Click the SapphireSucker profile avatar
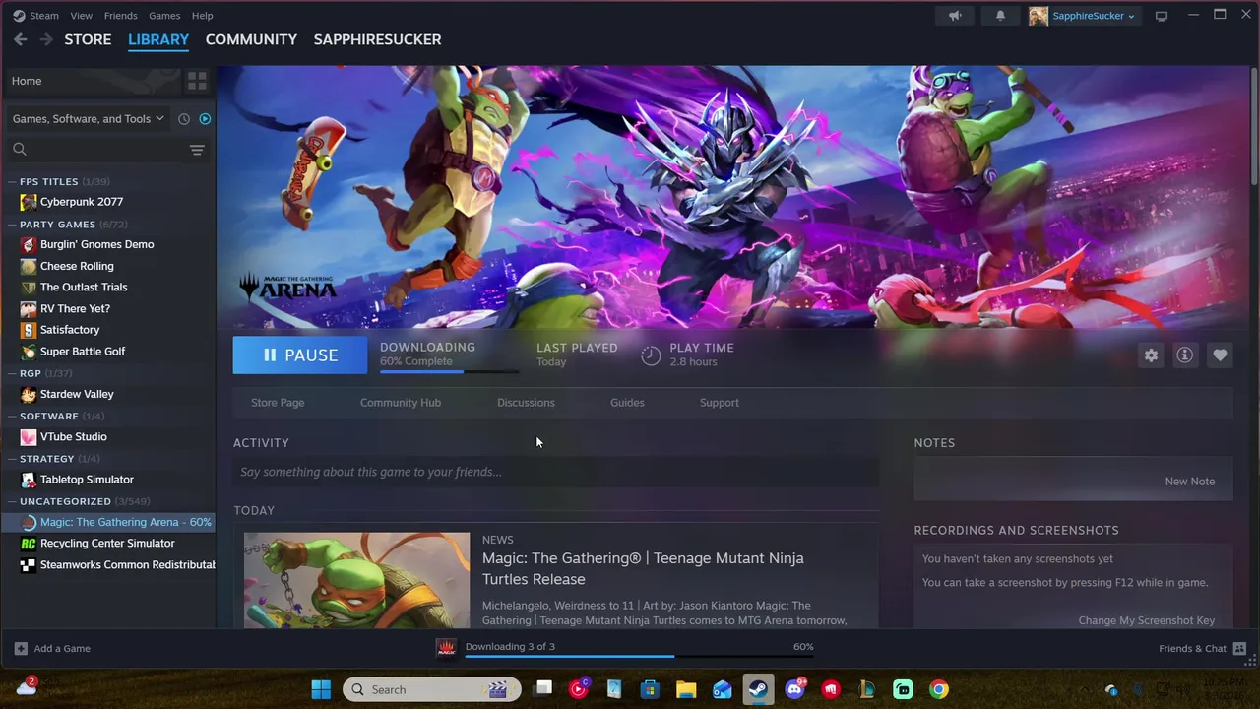Image resolution: width=1260 pixels, height=709 pixels. click(x=1039, y=16)
